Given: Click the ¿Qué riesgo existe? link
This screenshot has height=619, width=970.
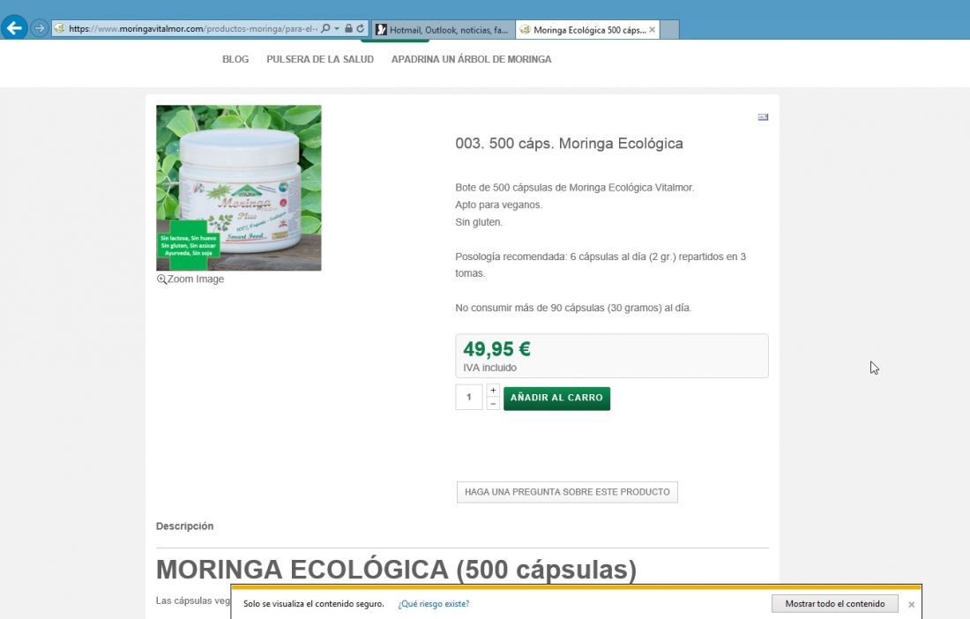Looking at the screenshot, I should [434, 604].
